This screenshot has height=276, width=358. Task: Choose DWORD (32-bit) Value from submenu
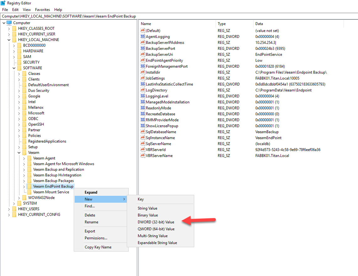pos(156,222)
